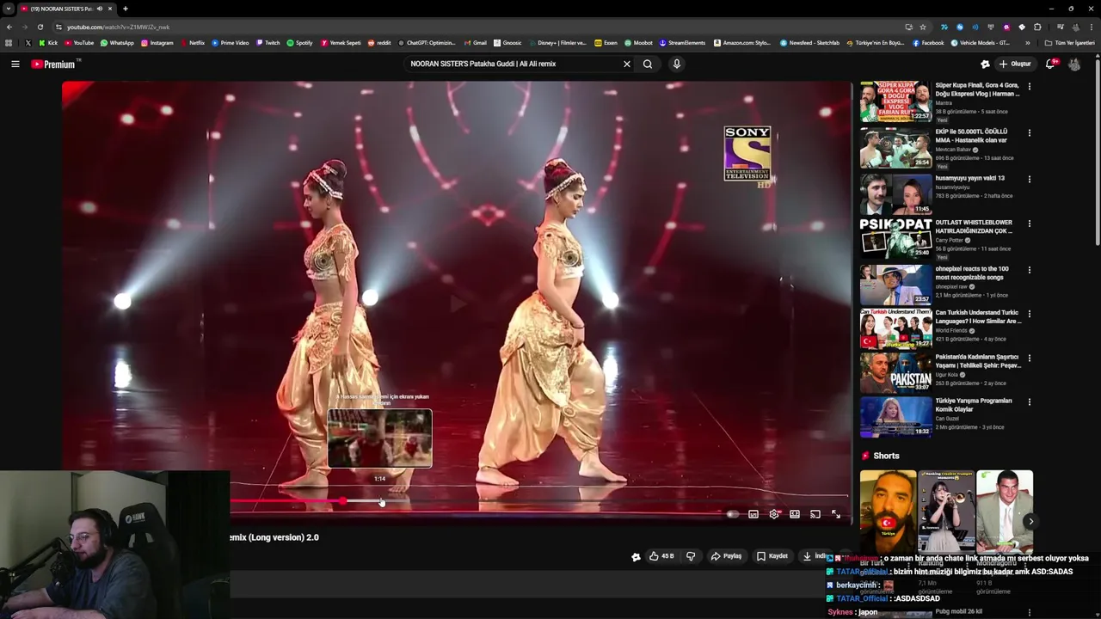Open the reddit bookmark
Viewport: 1101px width, 619px height.
pos(378,42)
